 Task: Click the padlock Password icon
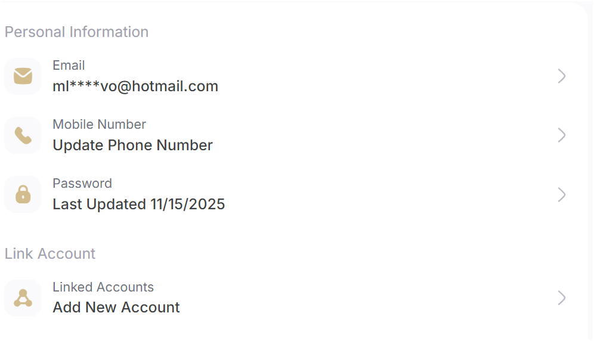pos(23,194)
